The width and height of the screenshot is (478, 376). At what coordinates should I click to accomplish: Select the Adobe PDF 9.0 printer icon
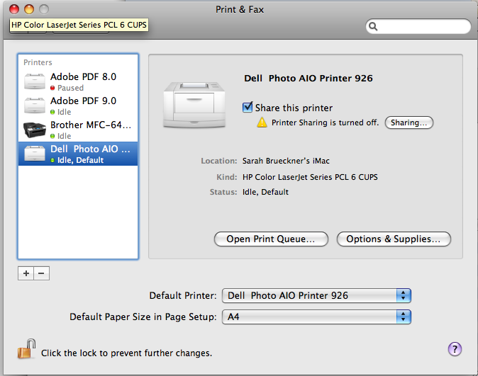35,106
